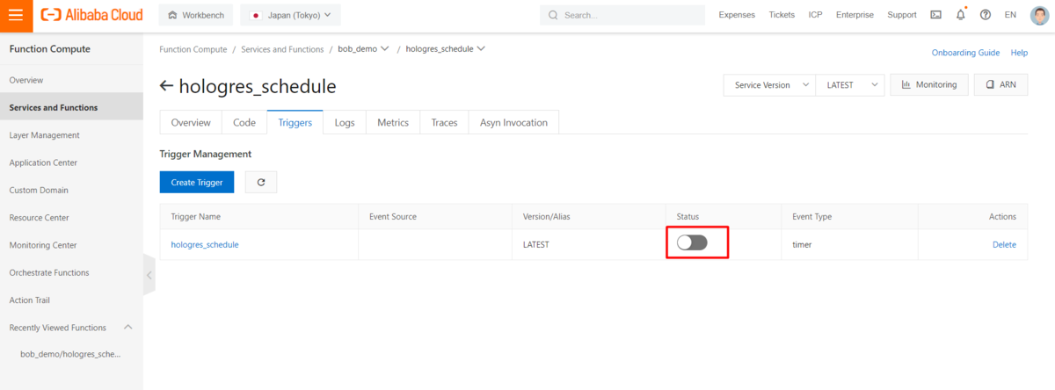1055x390 pixels.
Task: Open Resource Center in sidebar
Action: pos(71,218)
